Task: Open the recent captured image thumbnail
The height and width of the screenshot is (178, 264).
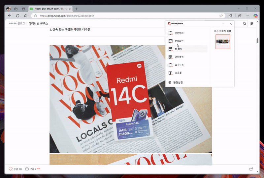Action: (x=223, y=42)
